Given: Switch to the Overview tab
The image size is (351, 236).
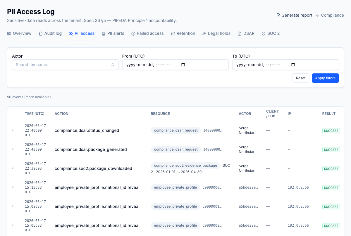Looking at the screenshot, I should pos(19,34).
